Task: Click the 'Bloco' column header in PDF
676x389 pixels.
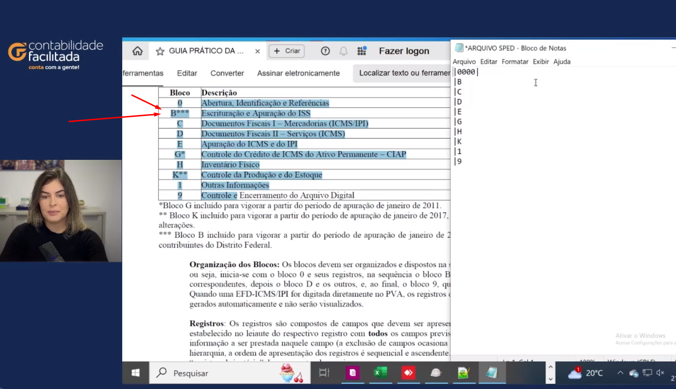Action: (180, 93)
